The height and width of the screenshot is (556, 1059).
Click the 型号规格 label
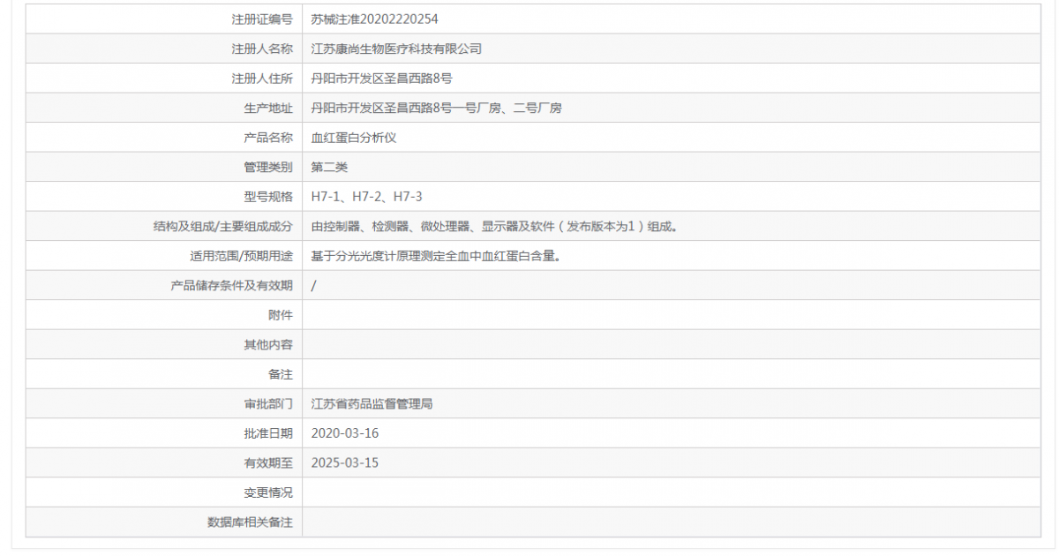268,197
